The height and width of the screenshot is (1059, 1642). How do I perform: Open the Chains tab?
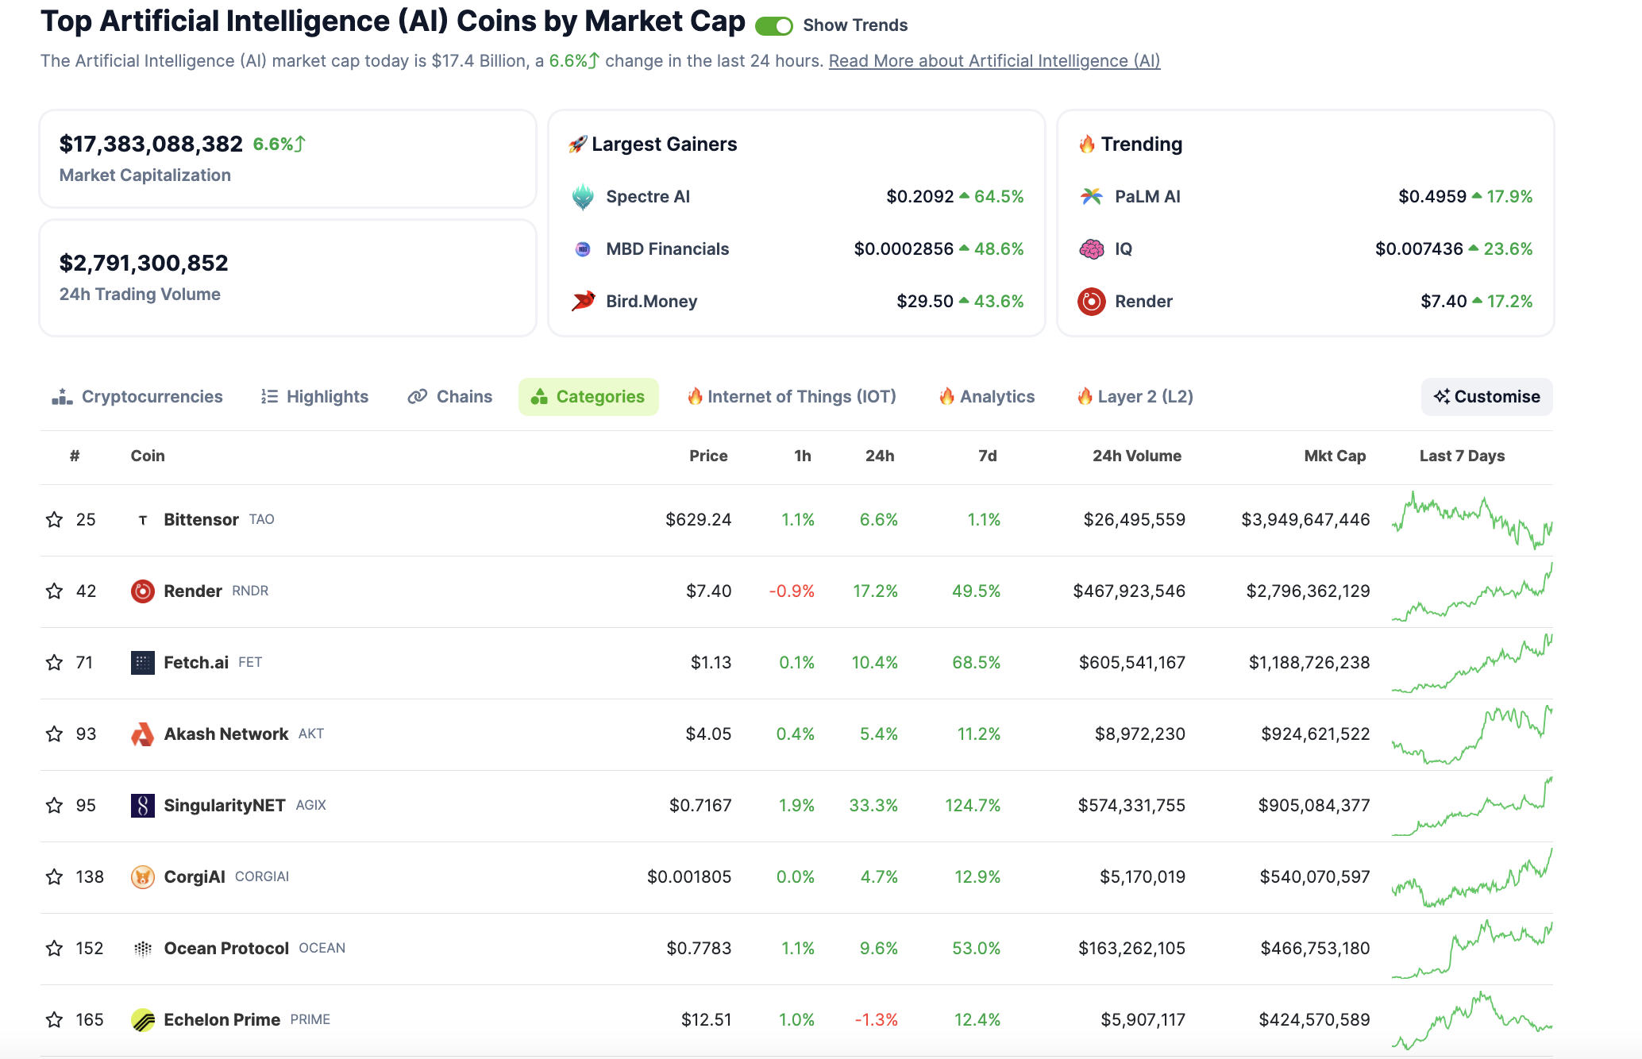[450, 397]
